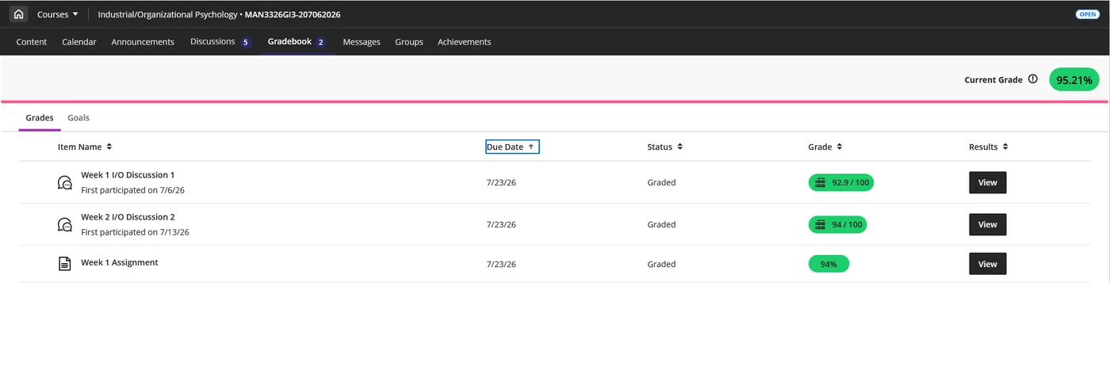View results for Week 2 I/O Discussion 2
Image resolution: width=1110 pixels, height=378 pixels.
click(x=987, y=224)
